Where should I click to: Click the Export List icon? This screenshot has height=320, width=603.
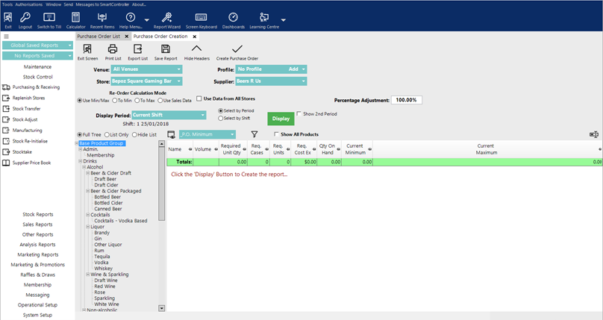pyautogui.click(x=137, y=50)
